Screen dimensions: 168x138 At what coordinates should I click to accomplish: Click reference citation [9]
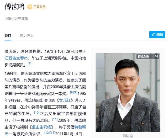coord(76,92)
